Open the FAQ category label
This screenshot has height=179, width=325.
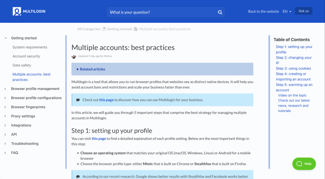15,153
